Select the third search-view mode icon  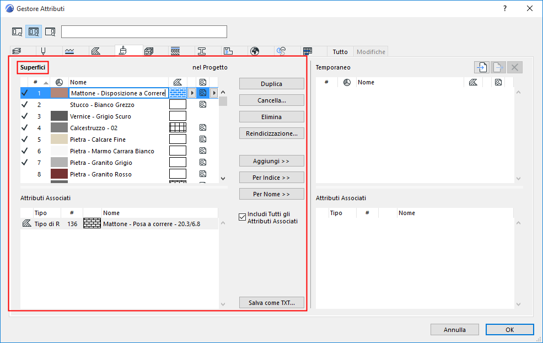tap(50, 32)
